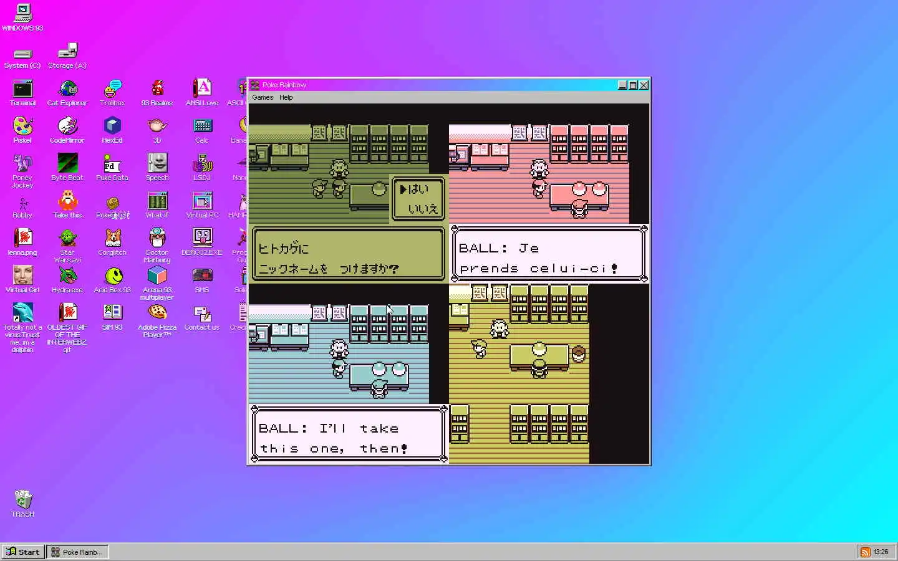Open the Calc calculator icon

(x=202, y=131)
